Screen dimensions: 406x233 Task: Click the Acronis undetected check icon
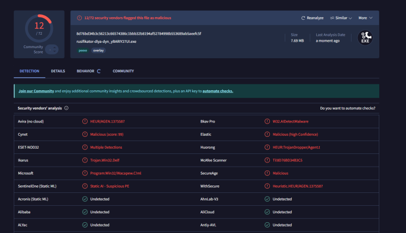tap(85, 199)
